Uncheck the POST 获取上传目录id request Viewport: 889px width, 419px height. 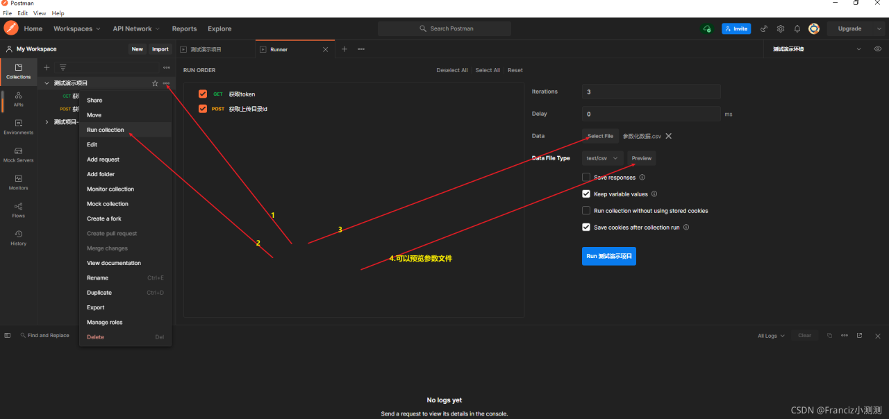(203, 108)
